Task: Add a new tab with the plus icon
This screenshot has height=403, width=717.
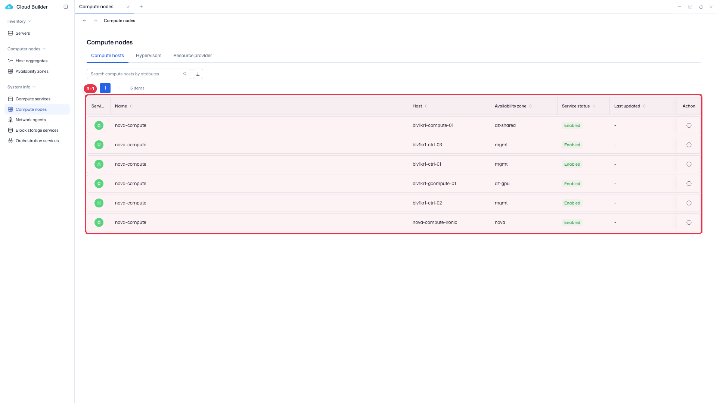Action: (x=141, y=7)
